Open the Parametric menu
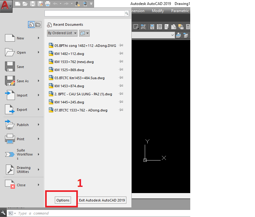255x217 pixels. (180, 11)
